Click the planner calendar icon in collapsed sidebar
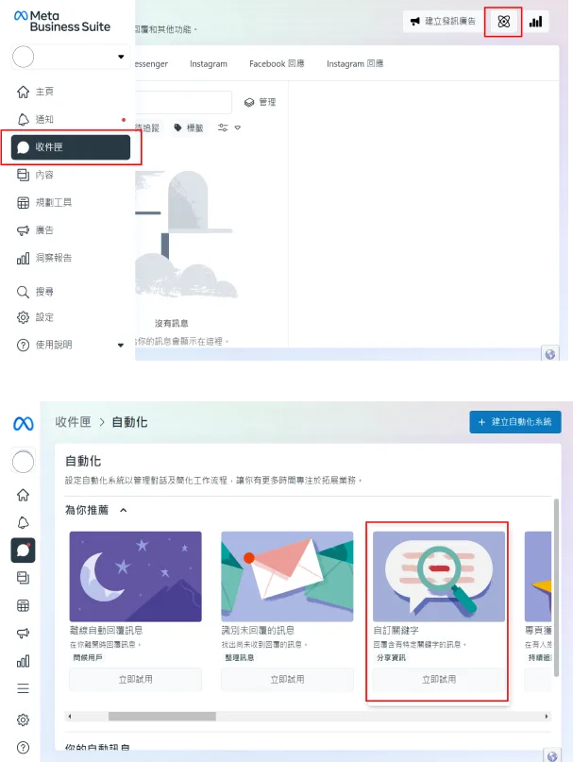Image resolution: width=573 pixels, height=762 pixels. pyautogui.click(x=23, y=605)
